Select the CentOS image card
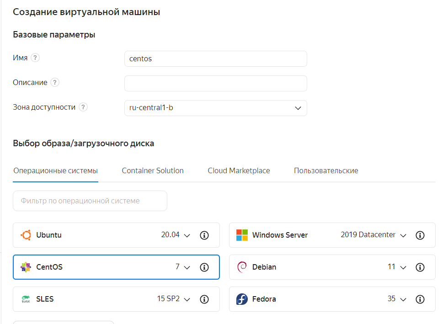448x324 pixels. pyautogui.click(x=116, y=267)
